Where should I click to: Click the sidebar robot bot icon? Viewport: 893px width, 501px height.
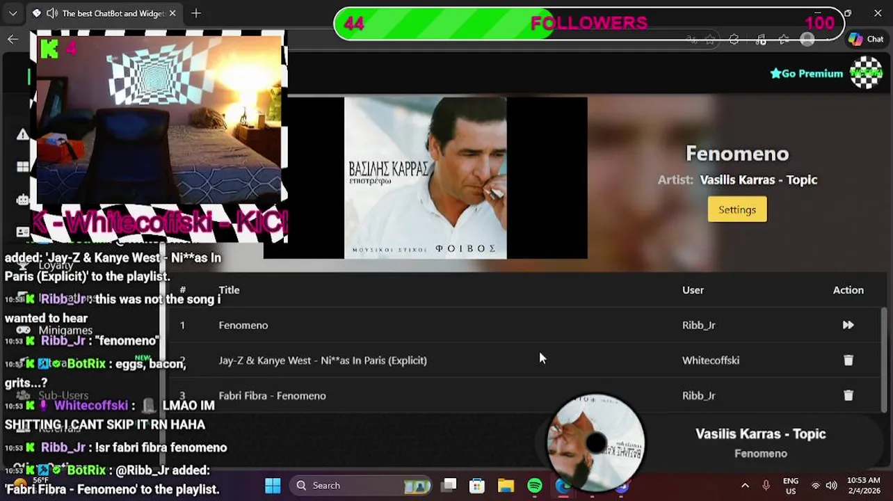coord(22,200)
